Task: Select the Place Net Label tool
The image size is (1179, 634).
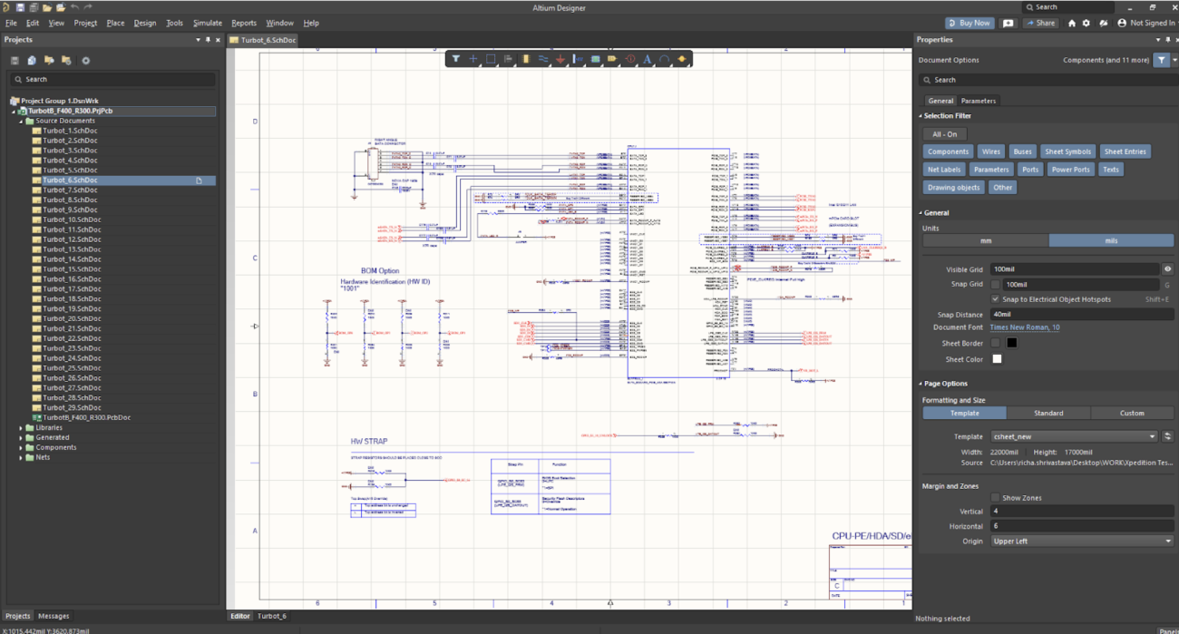Action: pos(578,58)
